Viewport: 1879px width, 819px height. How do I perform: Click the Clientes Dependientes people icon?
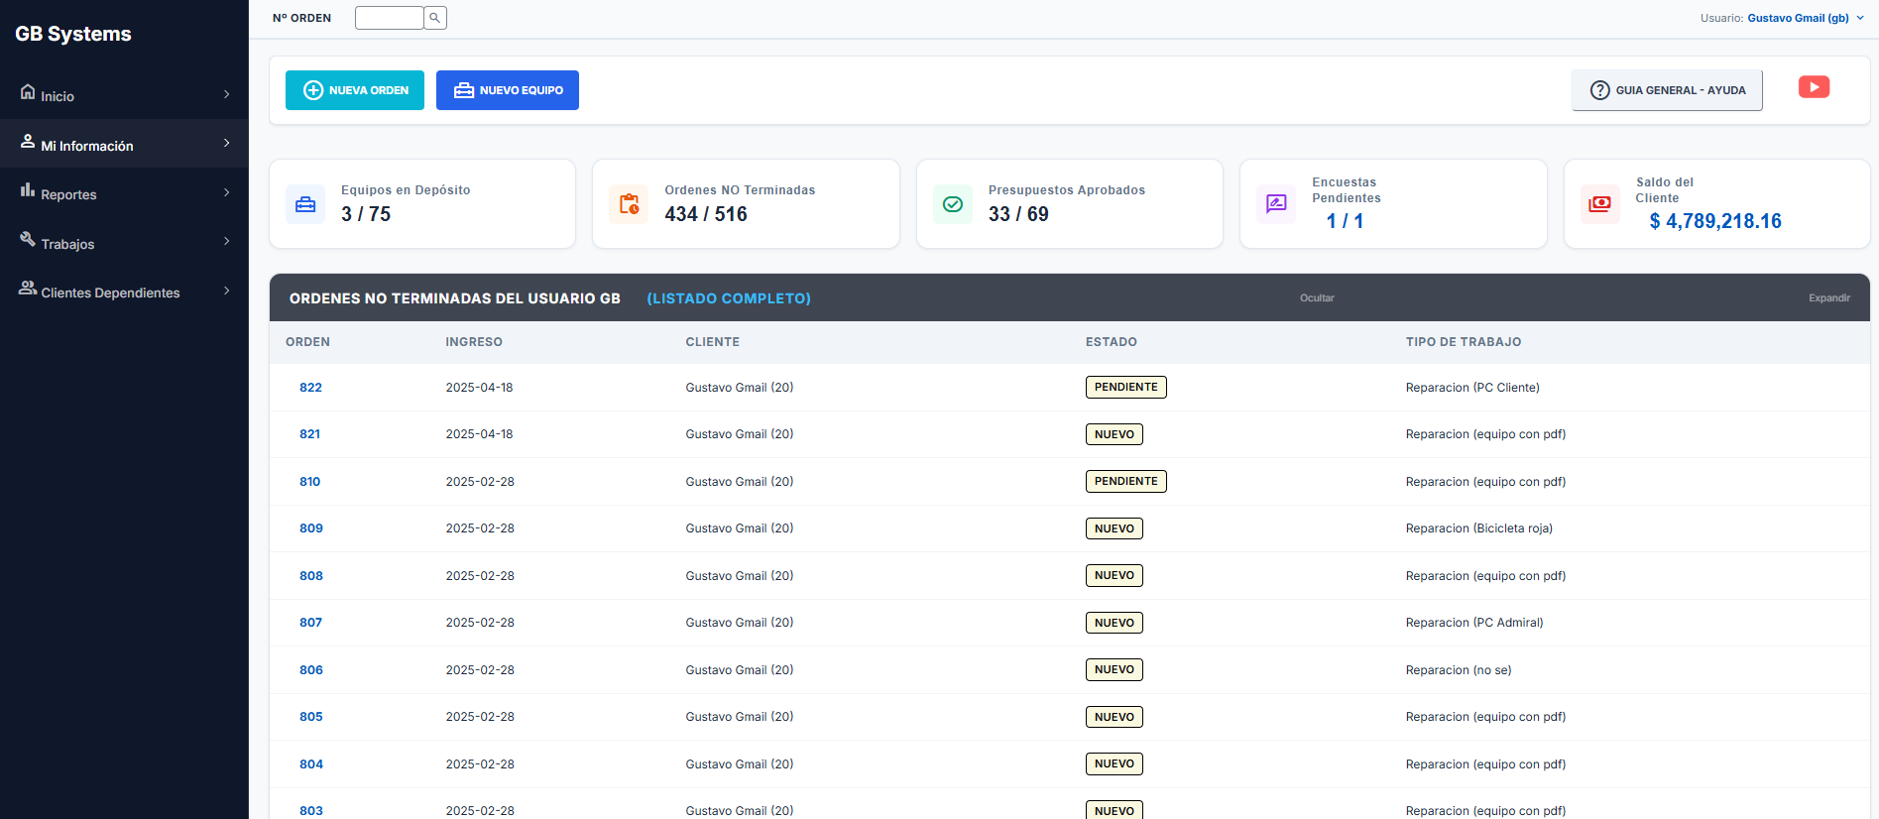pyautogui.click(x=28, y=288)
